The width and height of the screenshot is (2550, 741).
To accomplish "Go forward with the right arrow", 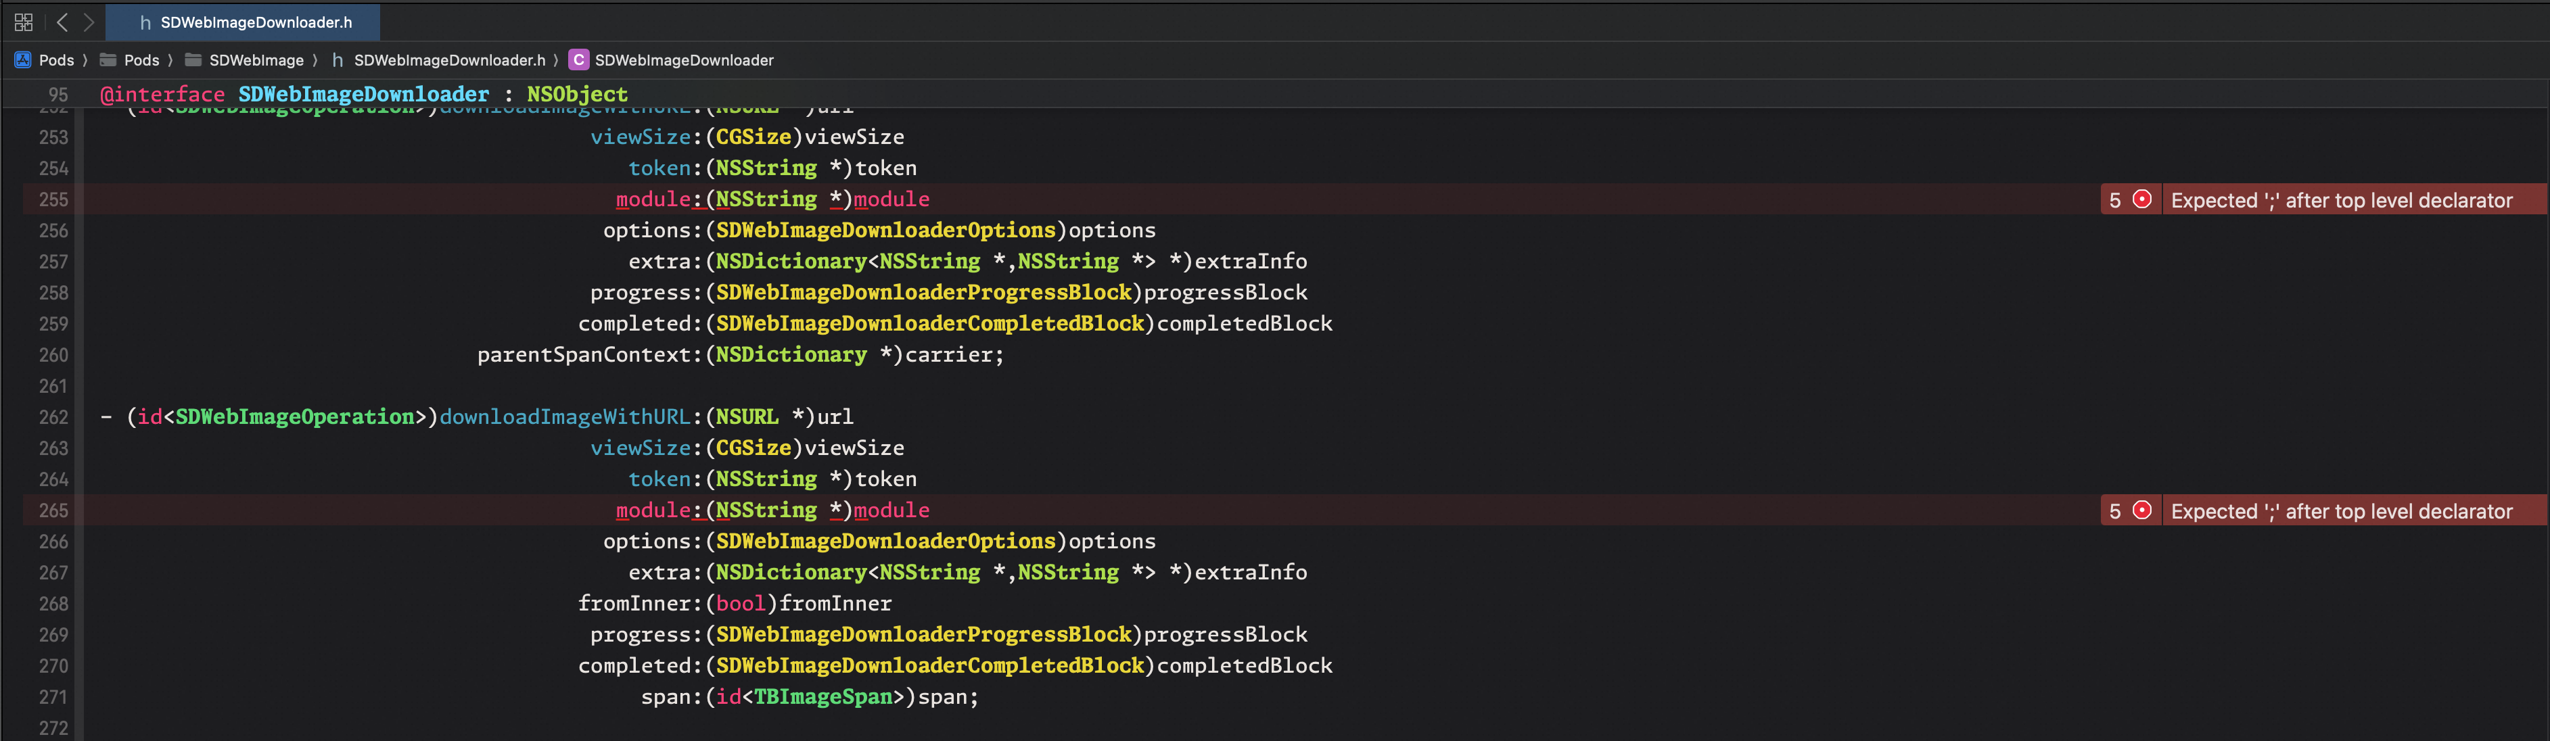I will tap(88, 22).
